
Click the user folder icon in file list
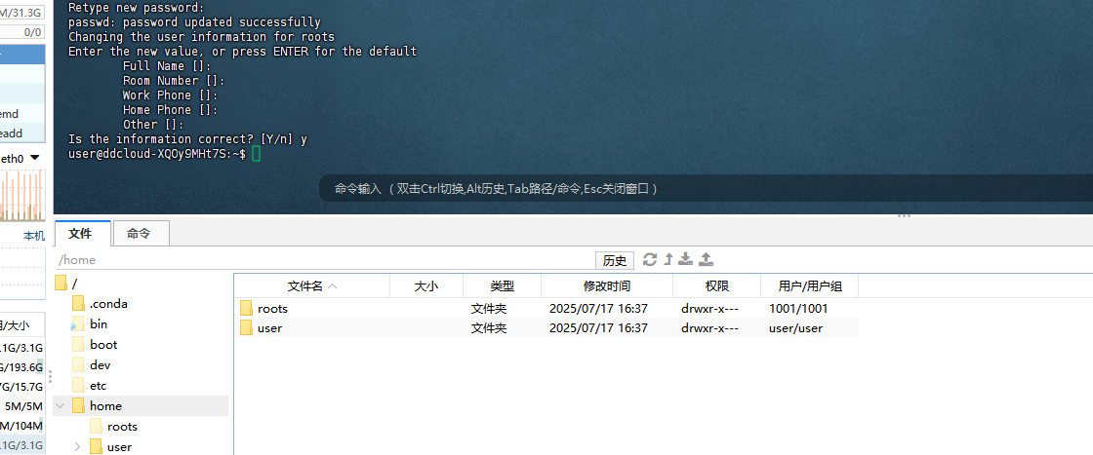click(x=246, y=328)
